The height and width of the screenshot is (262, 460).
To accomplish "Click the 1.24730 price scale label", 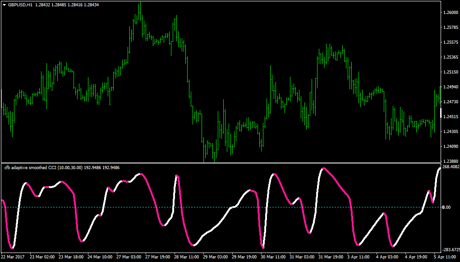I will pos(451,102).
